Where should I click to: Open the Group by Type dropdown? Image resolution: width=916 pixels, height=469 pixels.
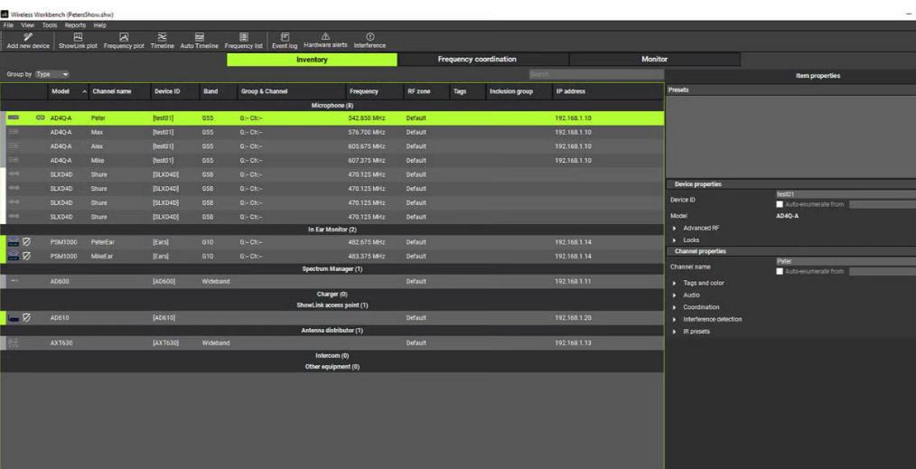(52, 75)
